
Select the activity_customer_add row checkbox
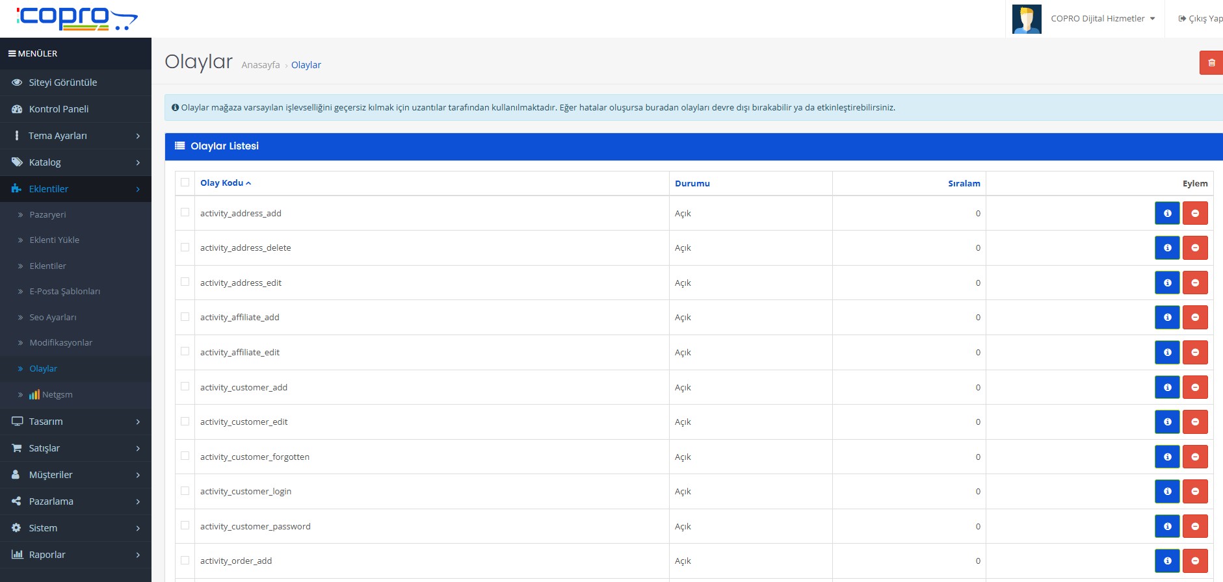185,386
